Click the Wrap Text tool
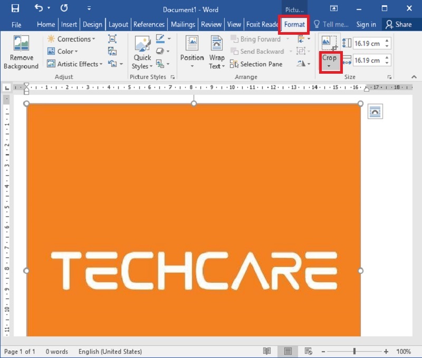 tap(216, 51)
